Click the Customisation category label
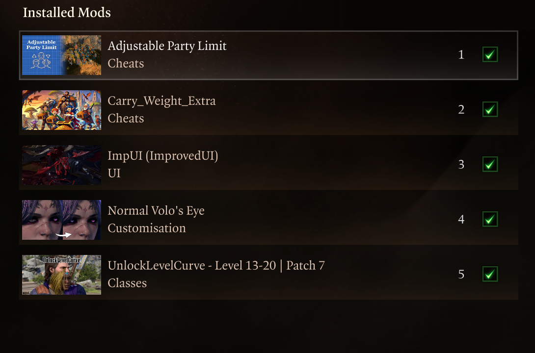The image size is (535, 353). 147,228
